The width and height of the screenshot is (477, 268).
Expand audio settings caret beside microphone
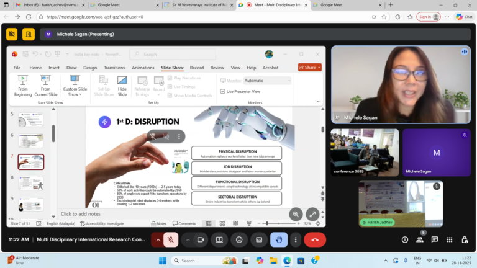pos(158,239)
